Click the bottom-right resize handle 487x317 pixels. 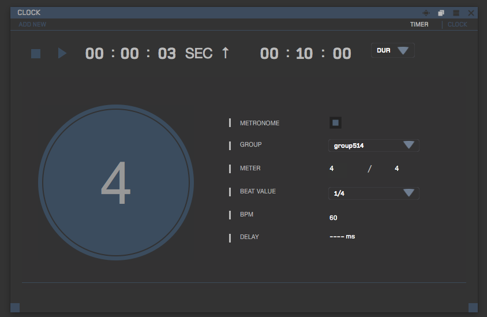tap(473, 308)
